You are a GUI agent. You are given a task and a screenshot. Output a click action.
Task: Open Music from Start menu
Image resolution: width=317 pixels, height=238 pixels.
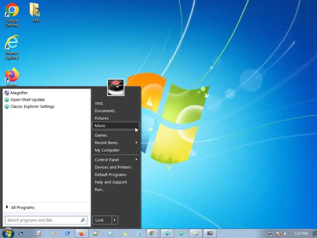(x=116, y=126)
